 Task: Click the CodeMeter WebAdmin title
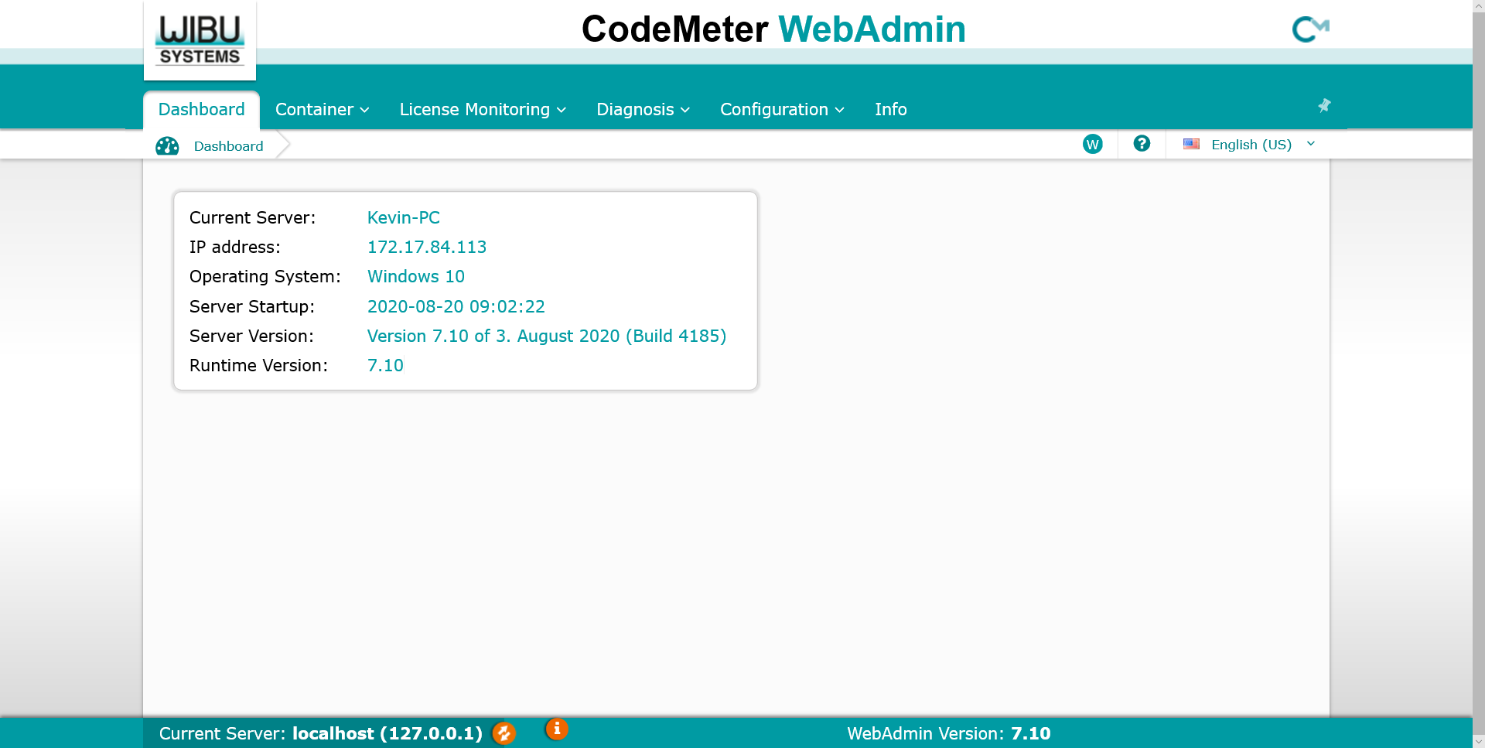pos(773,29)
